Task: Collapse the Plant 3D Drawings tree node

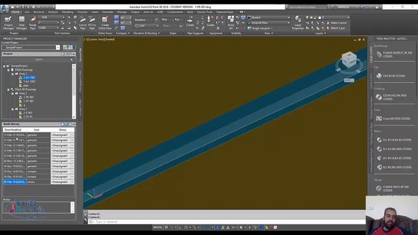Action: click(8, 89)
